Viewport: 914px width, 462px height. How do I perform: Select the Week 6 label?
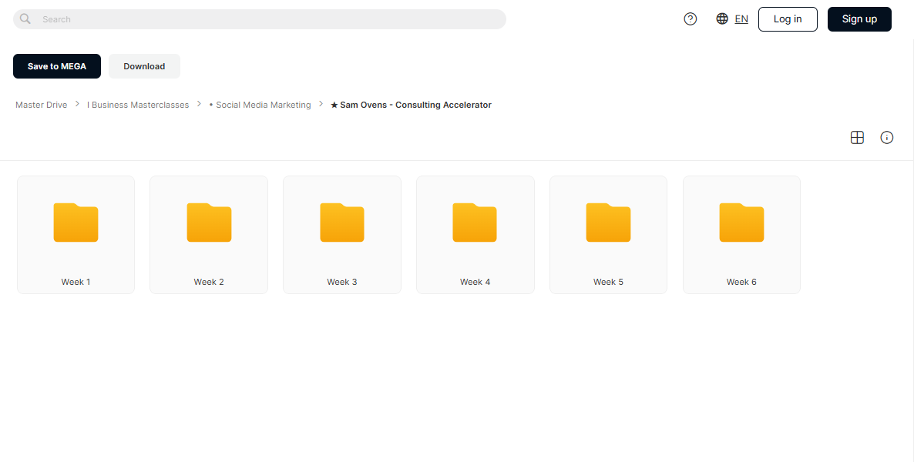click(741, 282)
